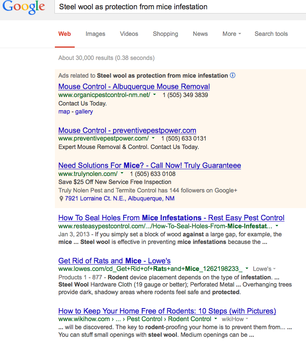Screen dimensions: 306x341
Task: Switch to the Images tab
Action: coord(95,34)
